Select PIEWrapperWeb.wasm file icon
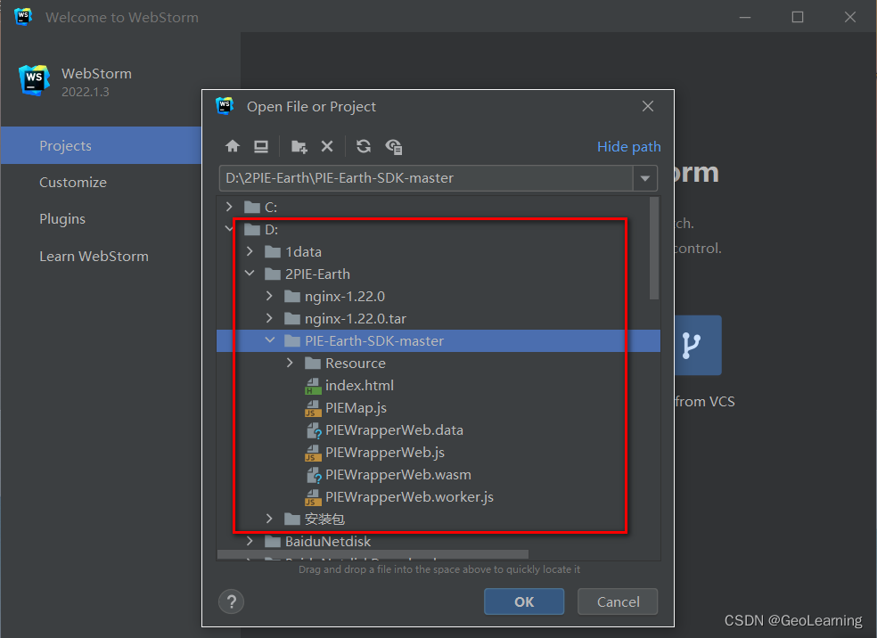 313,475
